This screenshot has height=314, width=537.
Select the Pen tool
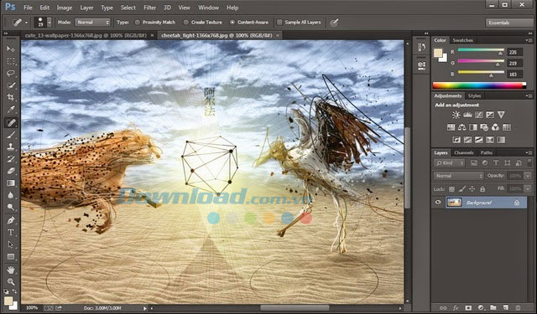tap(11, 220)
